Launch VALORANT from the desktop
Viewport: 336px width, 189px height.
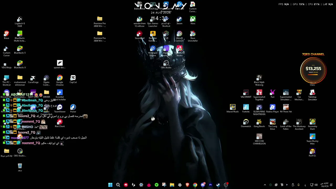[x=246, y=94]
